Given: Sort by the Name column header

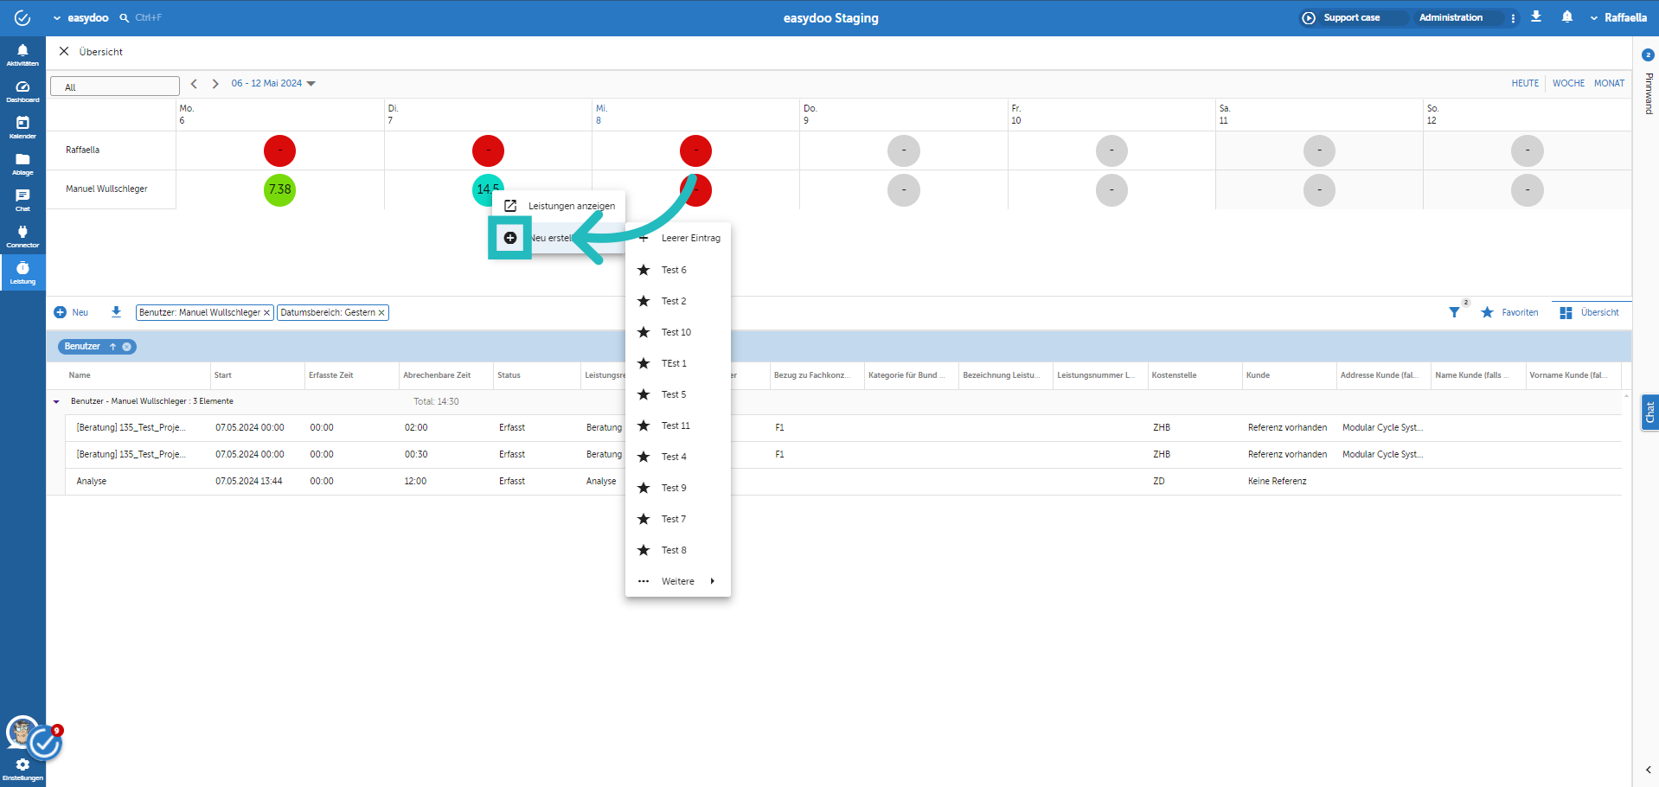Looking at the screenshot, I should coord(80,375).
